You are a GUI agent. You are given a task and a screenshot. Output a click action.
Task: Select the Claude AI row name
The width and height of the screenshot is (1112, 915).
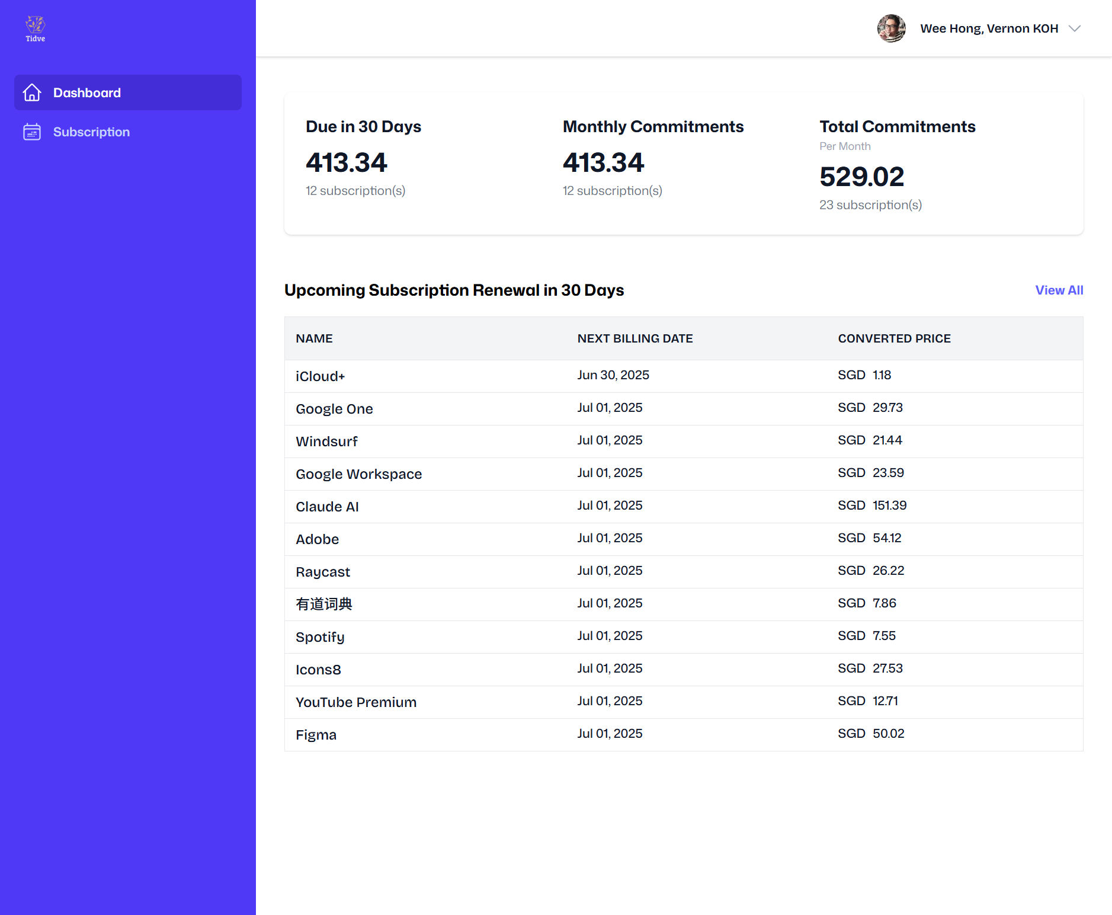tap(327, 507)
